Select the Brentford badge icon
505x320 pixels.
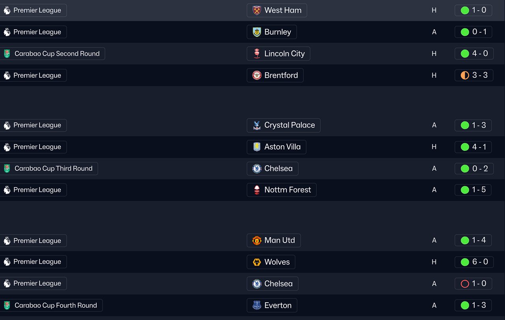coord(257,75)
